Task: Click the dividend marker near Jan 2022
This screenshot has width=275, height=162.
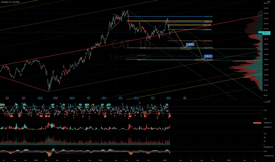Action: (x=167, y=98)
